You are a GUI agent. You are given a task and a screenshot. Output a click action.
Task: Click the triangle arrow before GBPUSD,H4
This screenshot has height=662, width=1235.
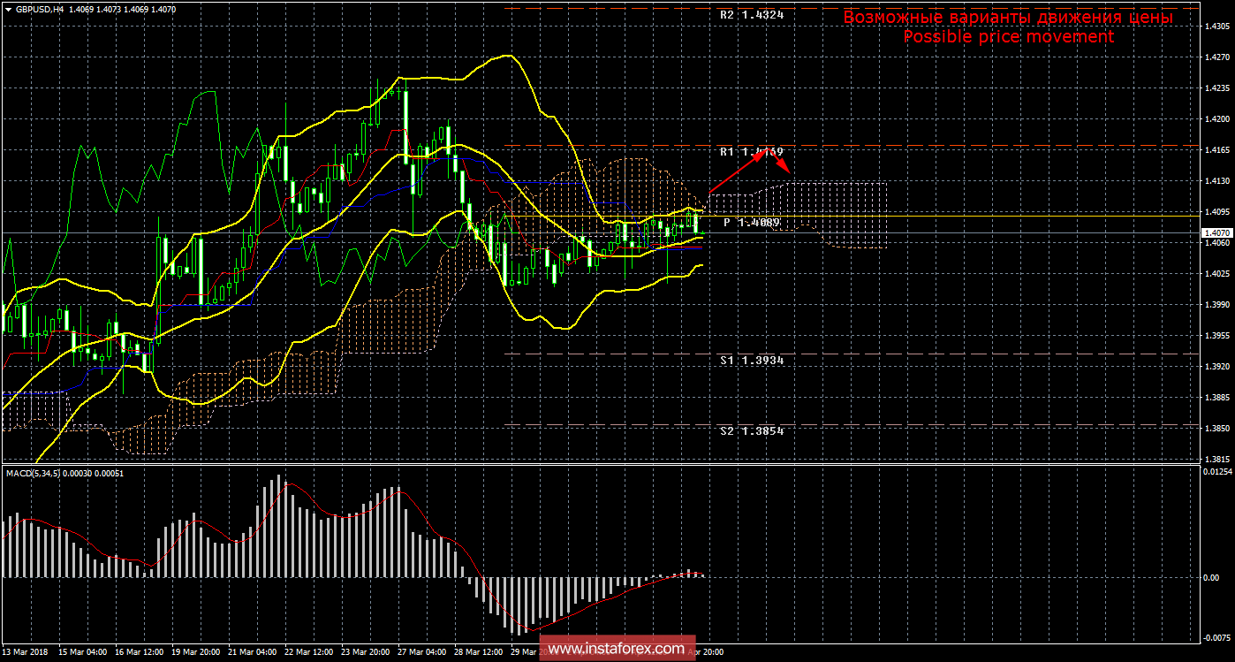click(8, 8)
